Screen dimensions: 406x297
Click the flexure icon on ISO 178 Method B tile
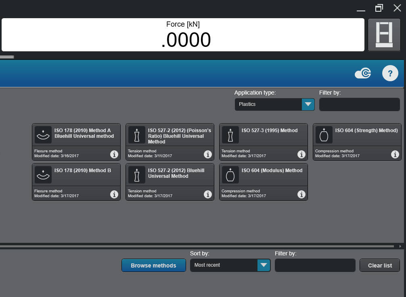[x=43, y=174]
